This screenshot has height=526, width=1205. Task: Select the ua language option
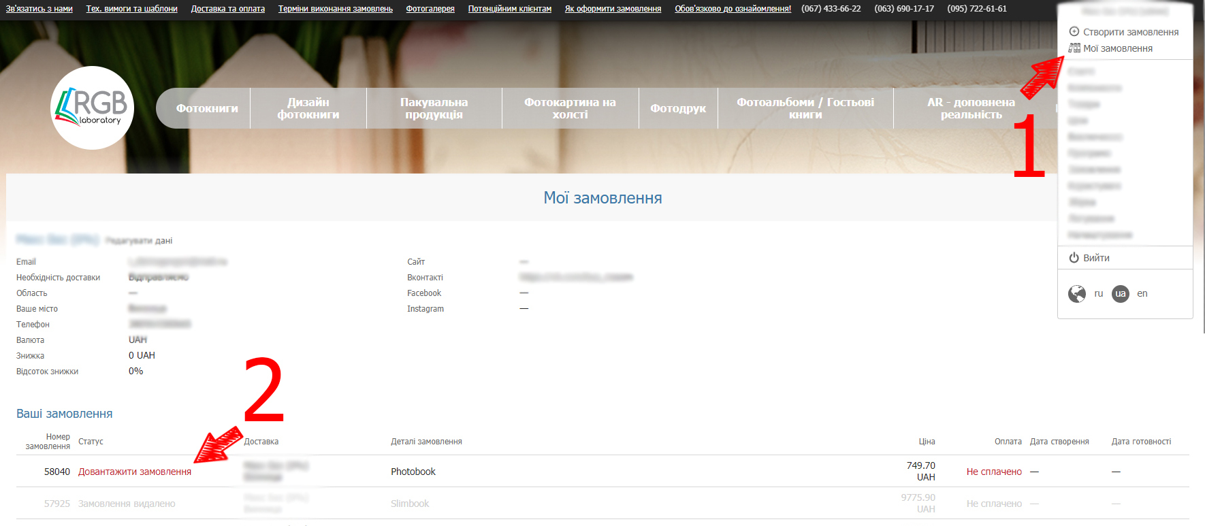pyautogui.click(x=1121, y=293)
